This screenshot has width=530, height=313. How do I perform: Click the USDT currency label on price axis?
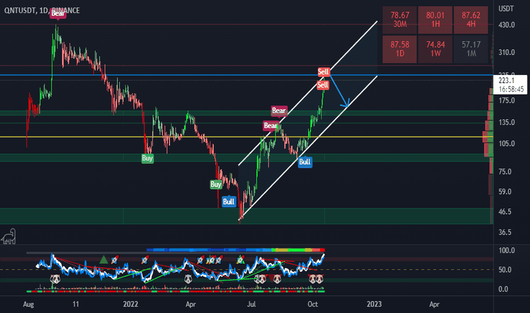click(506, 9)
